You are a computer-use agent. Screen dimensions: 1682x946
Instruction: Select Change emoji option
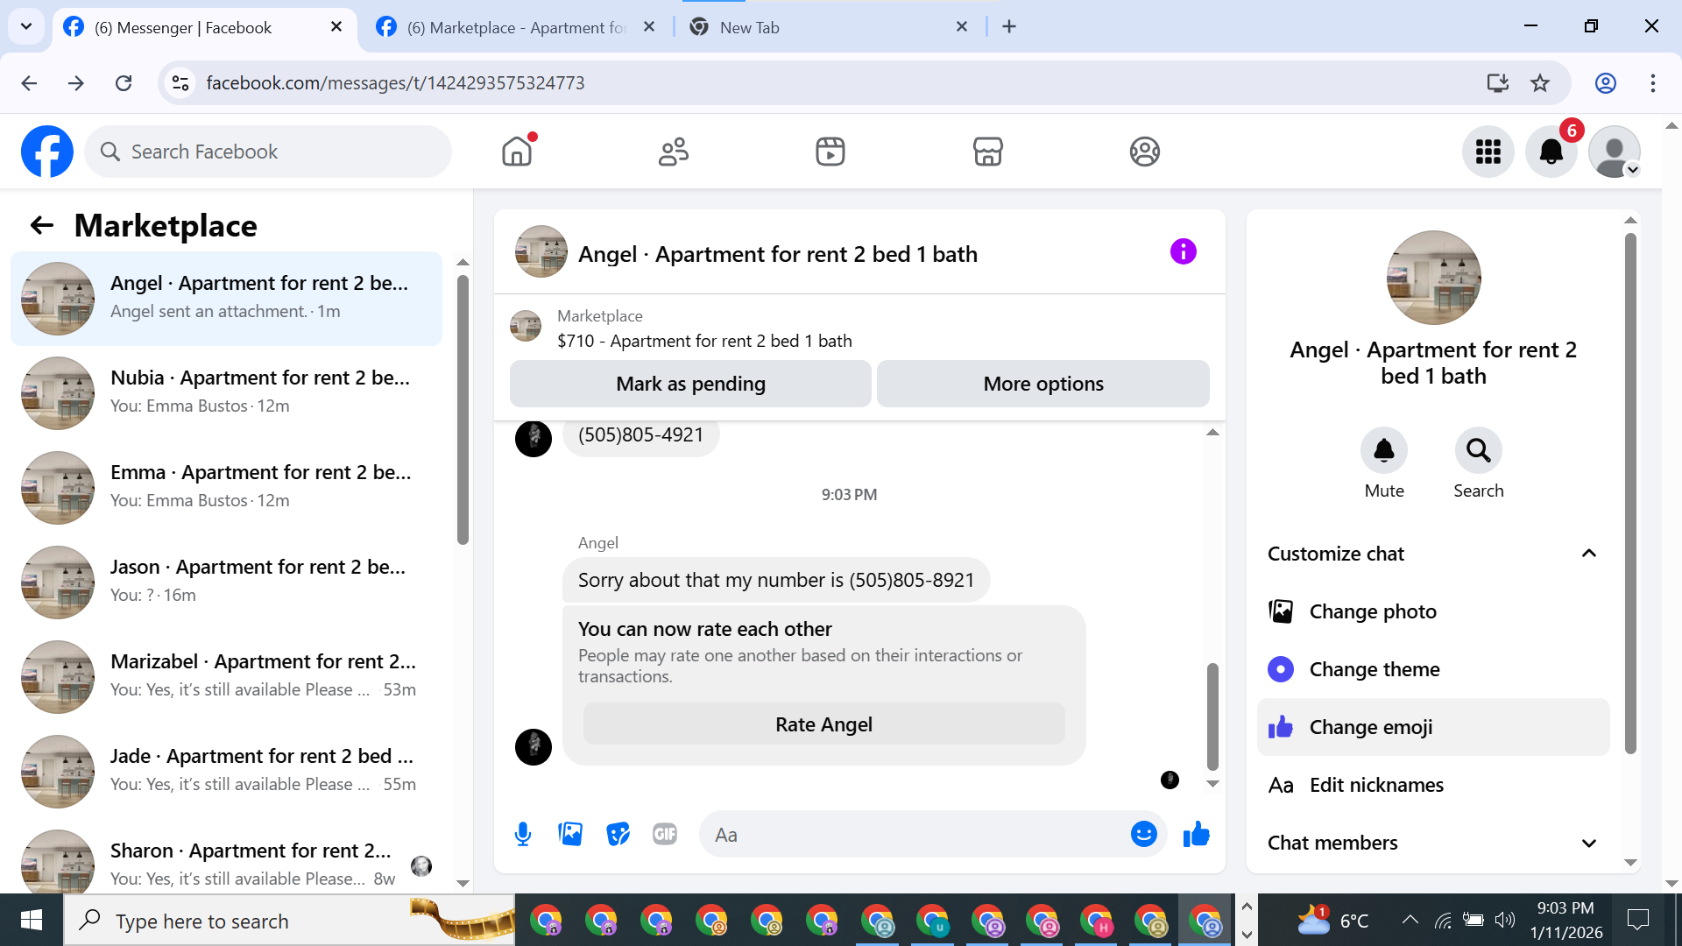coord(1433,727)
